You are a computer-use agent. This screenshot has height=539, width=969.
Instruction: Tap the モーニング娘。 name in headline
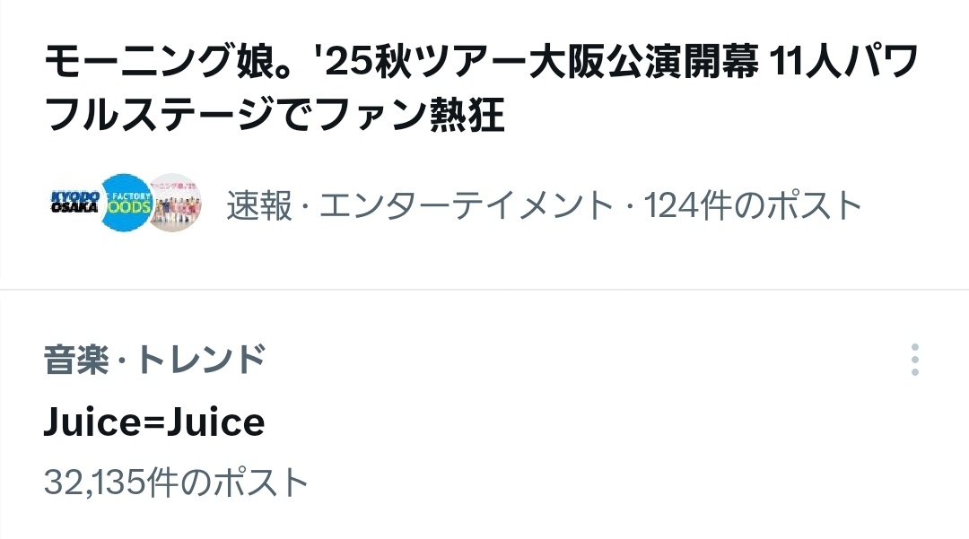click(x=145, y=65)
